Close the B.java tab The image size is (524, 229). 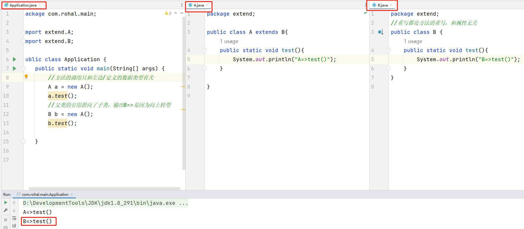391,5
